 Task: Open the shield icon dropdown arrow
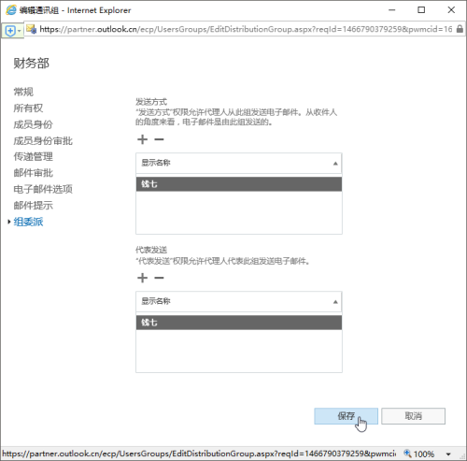click(x=20, y=31)
